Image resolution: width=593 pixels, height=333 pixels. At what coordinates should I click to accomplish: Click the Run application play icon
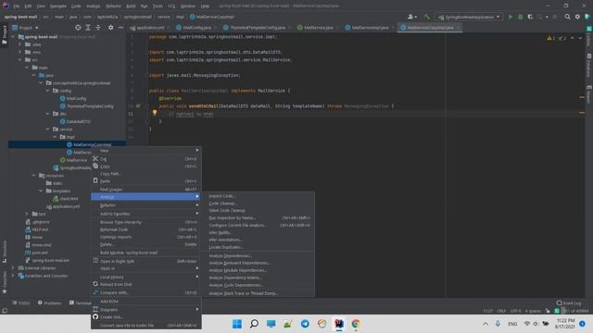click(x=511, y=17)
